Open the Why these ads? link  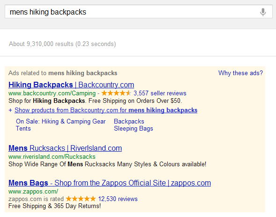240,73
